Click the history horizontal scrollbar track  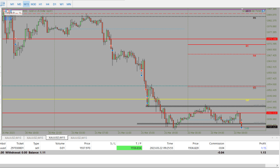(132, 166)
